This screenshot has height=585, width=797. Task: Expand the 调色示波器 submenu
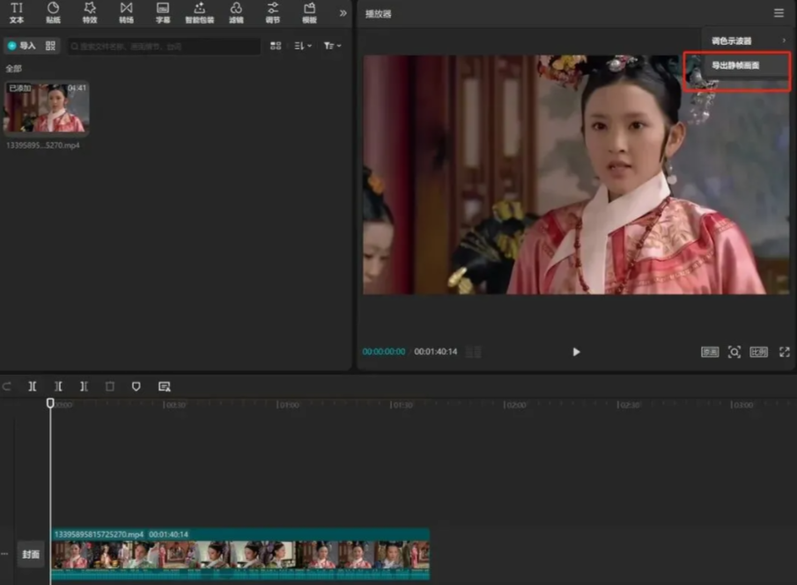[x=746, y=40]
